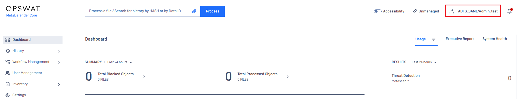The image size is (517, 99).
Task: Click the ADFS_SAML/Admin_test user profile icon
Action: (x=452, y=11)
